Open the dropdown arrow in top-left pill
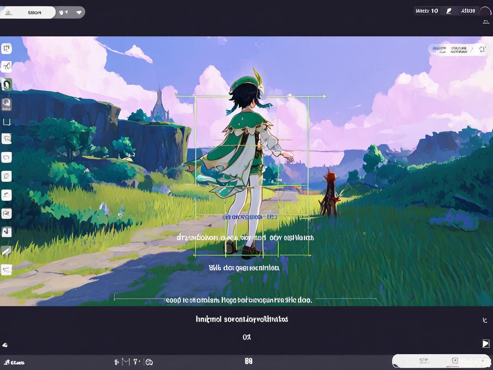 pyautogui.click(x=79, y=12)
